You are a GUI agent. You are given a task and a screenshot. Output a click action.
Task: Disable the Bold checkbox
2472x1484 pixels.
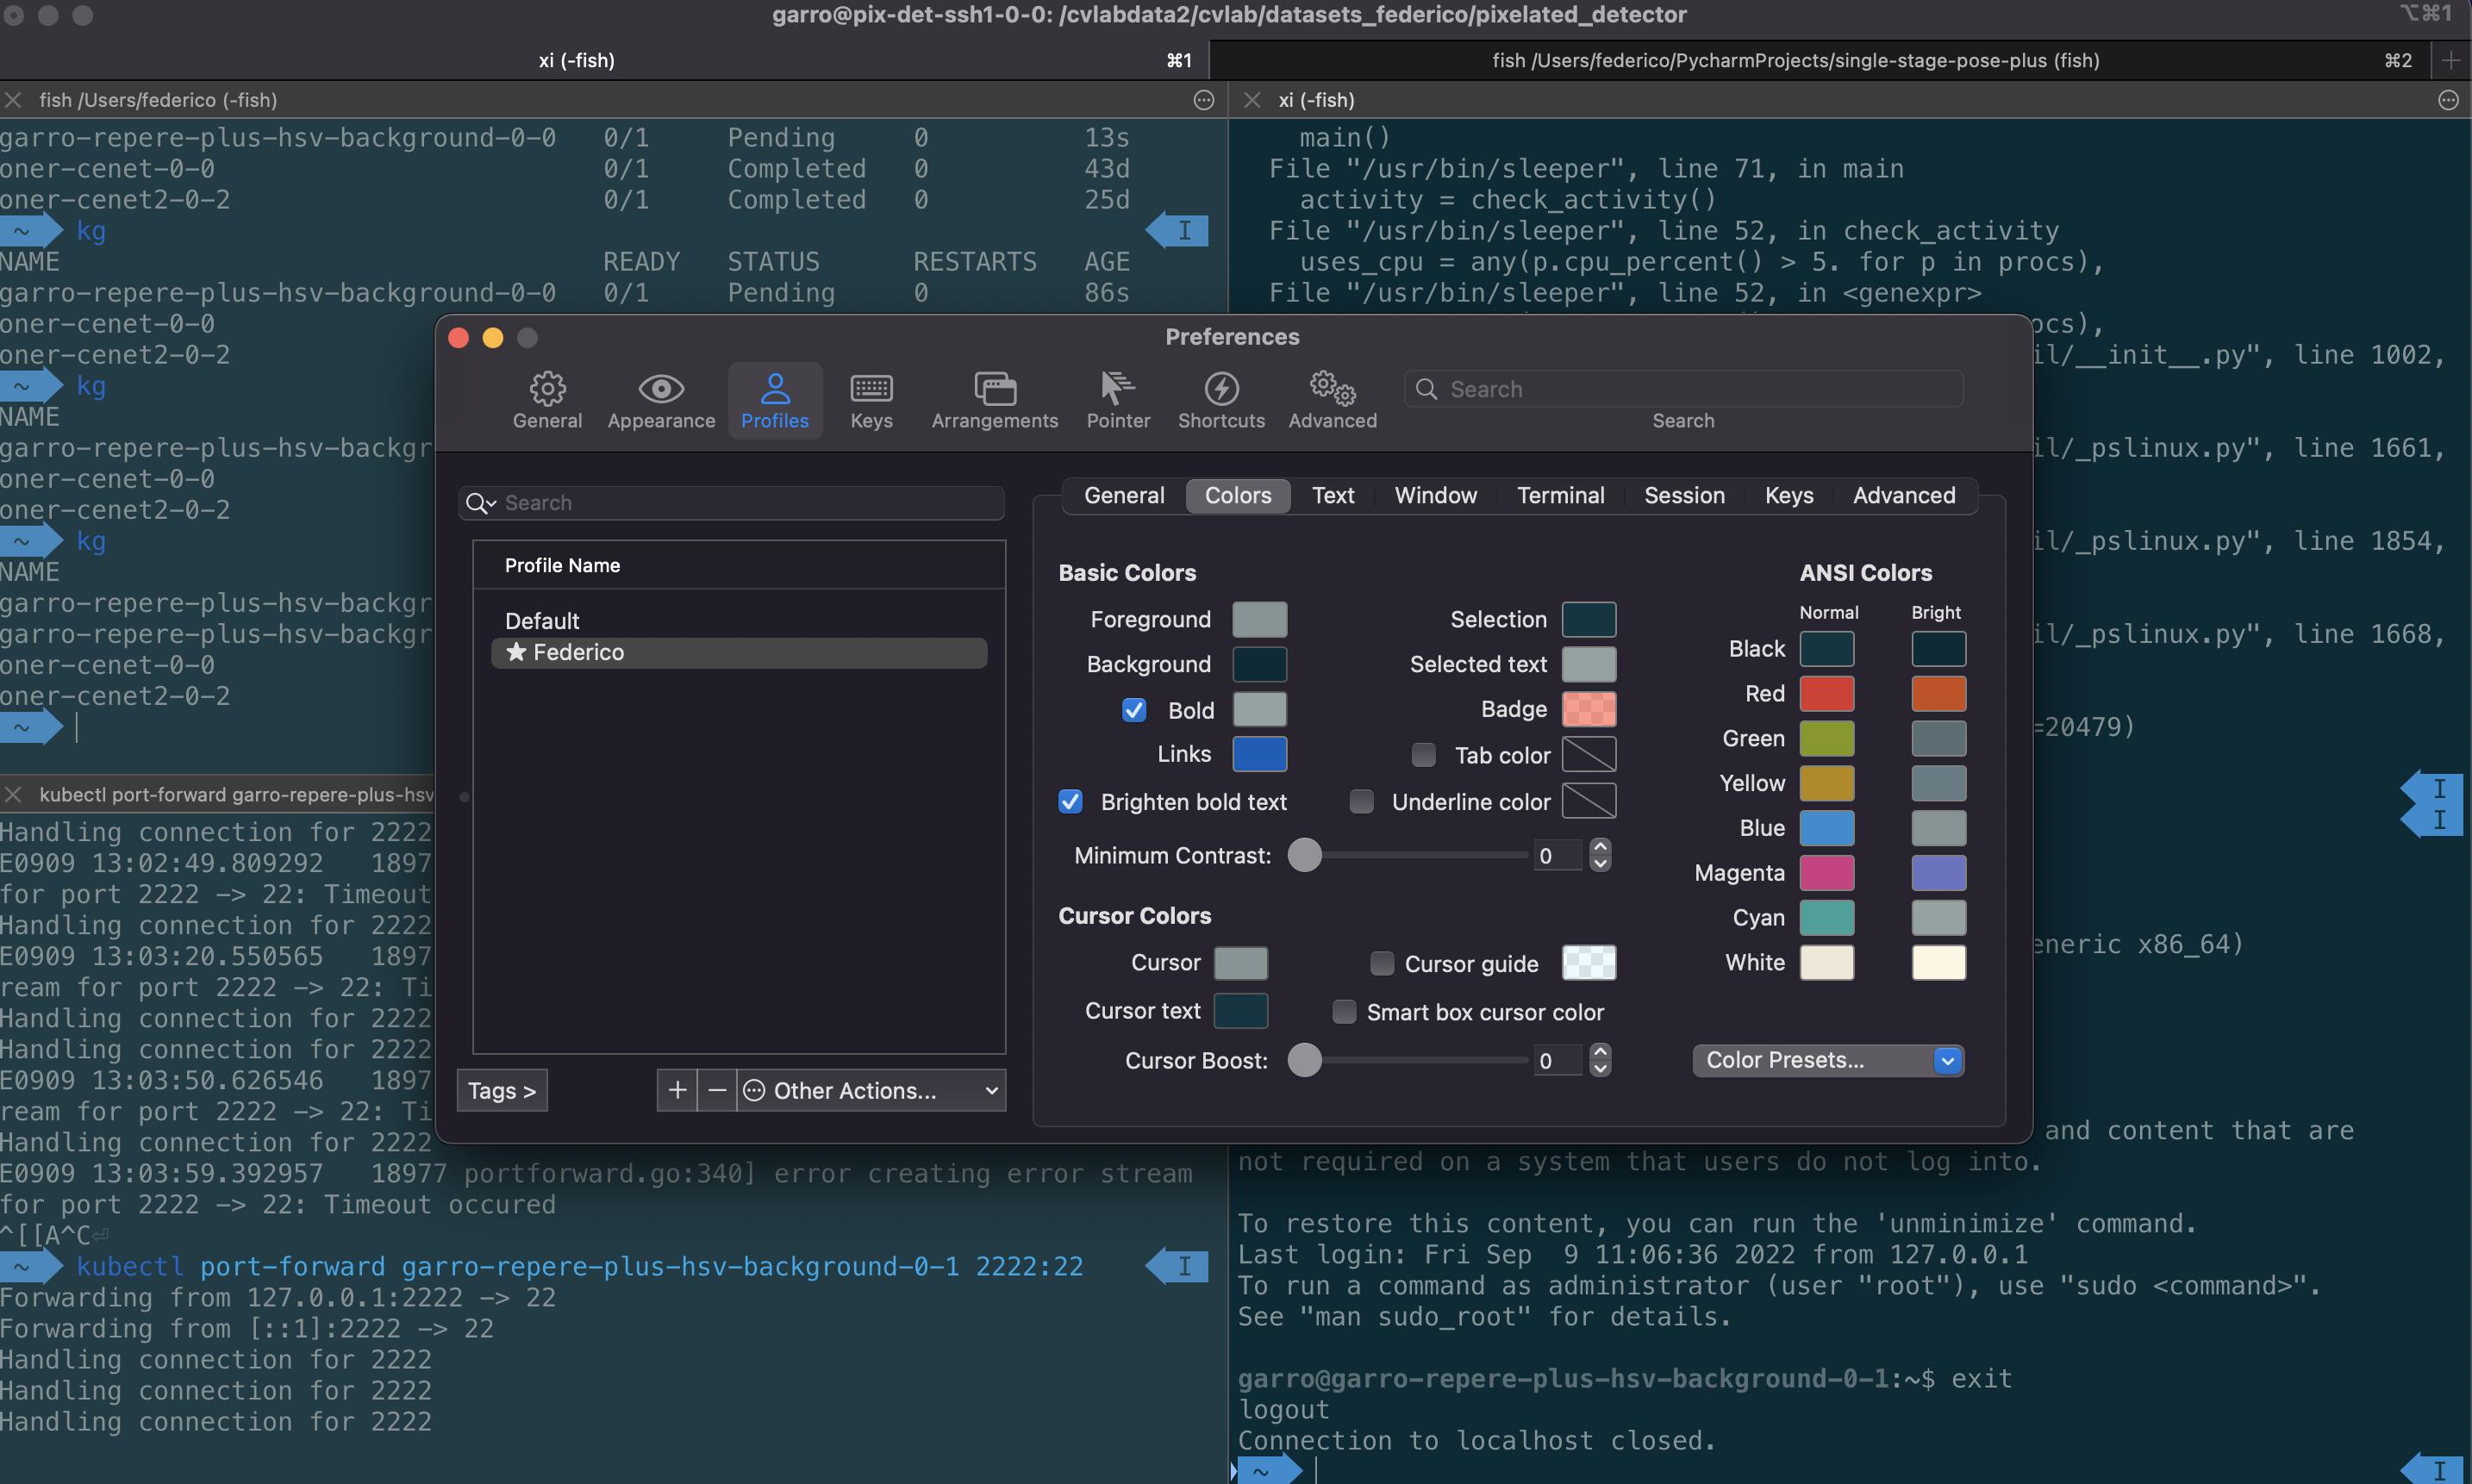click(x=1134, y=710)
